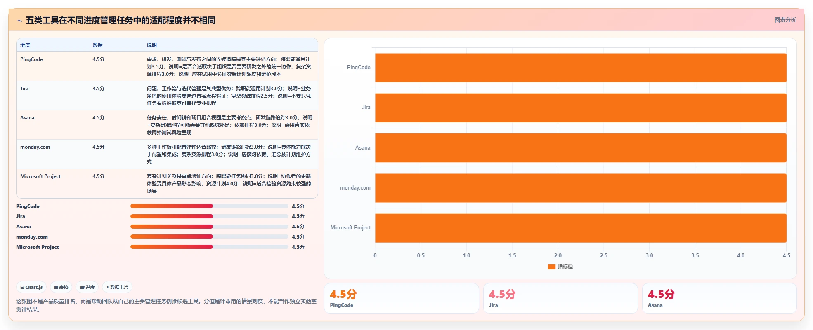Click the Asana description starting 任务责任
813x330 pixels.
pyautogui.click(x=229, y=125)
